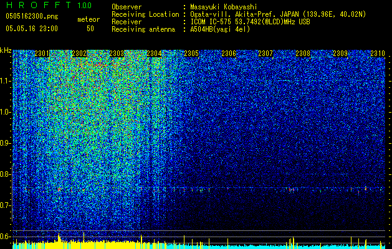Click the 0.6 kHz axis label
Viewport: 392px width, 249px height.
tap(6, 237)
